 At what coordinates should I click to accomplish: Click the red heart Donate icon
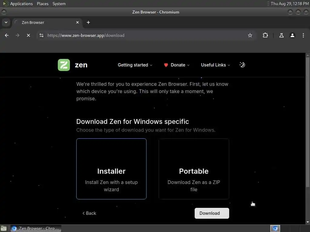coord(166,65)
